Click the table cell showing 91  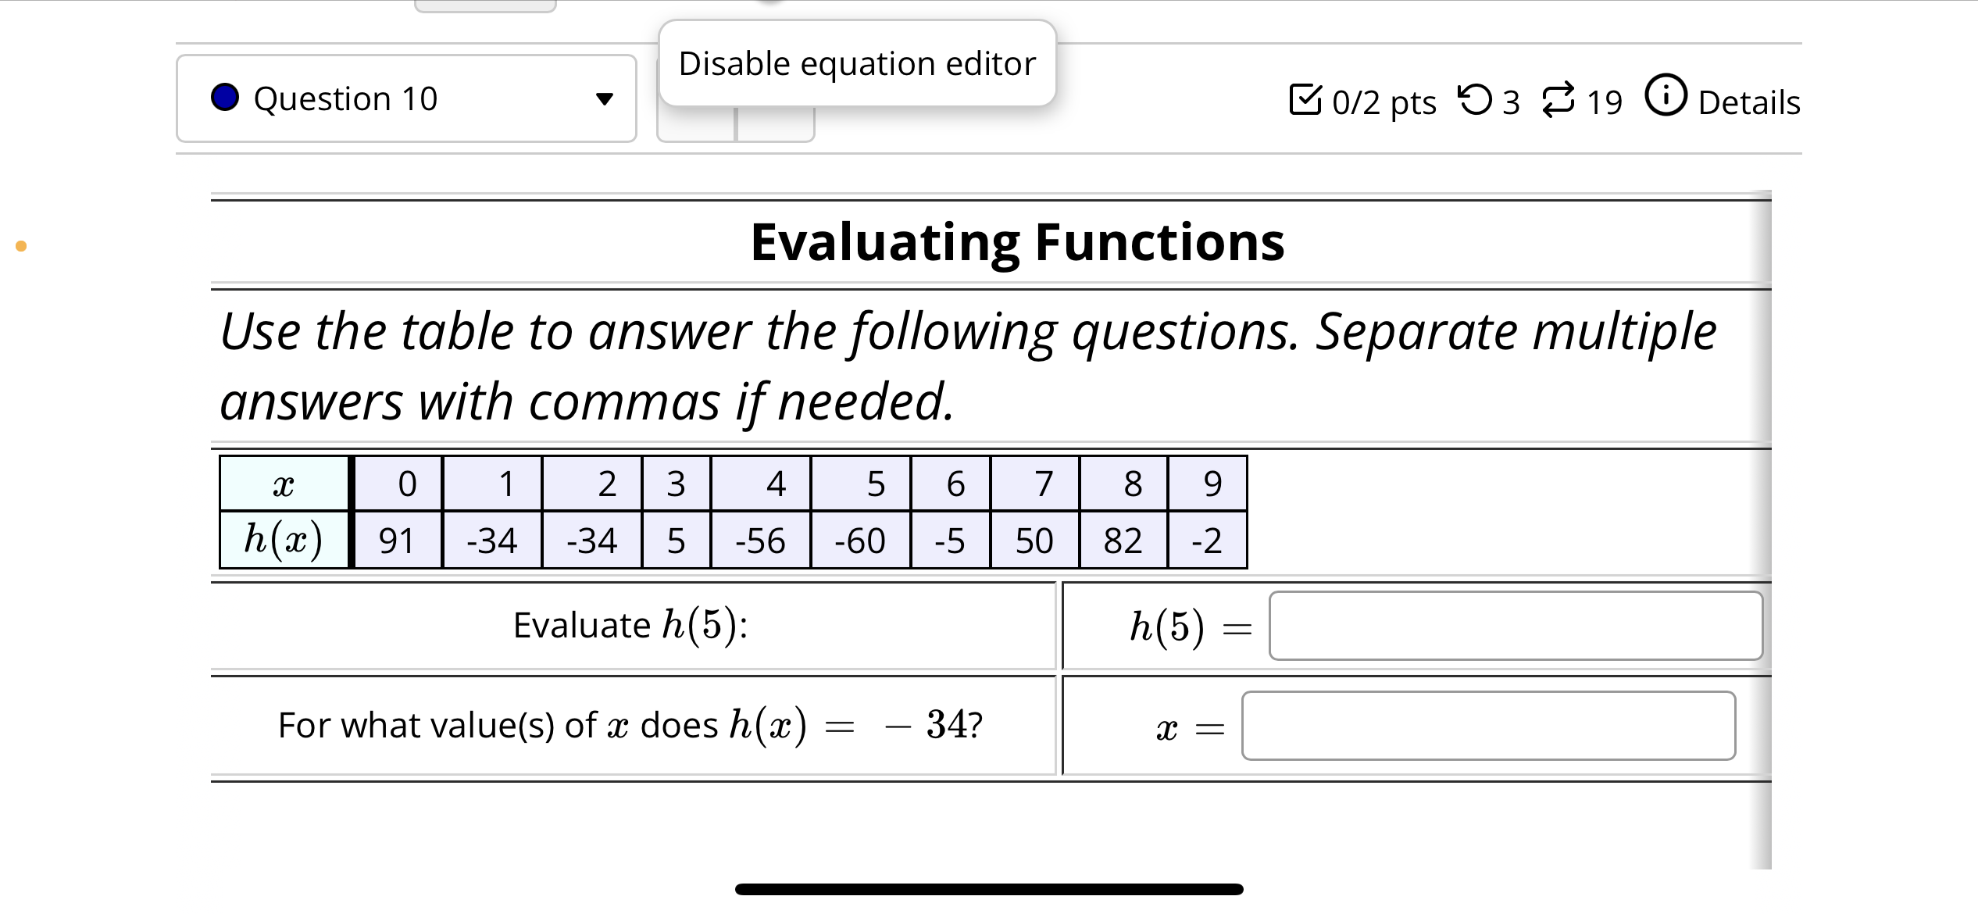pyautogui.click(x=397, y=540)
